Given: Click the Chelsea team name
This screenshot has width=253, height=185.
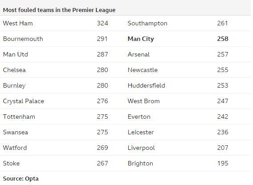Looking at the screenshot, I should click(x=14, y=70).
